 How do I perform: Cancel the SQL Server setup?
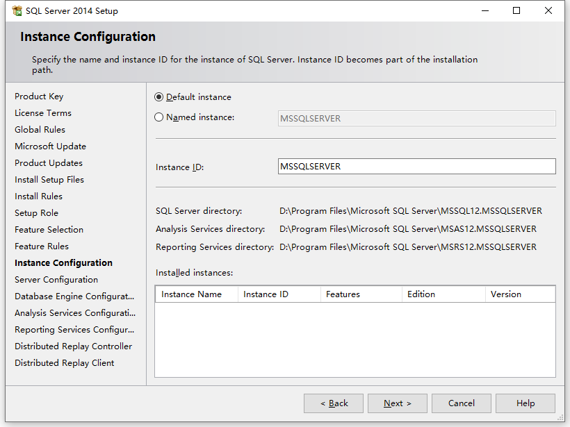(462, 403)
